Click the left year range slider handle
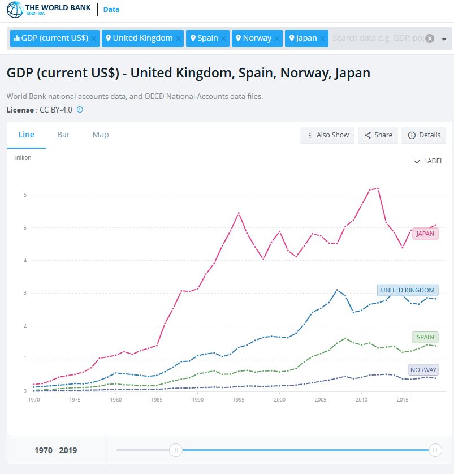Viewport: 454px width, 474px height. [176, 450]
